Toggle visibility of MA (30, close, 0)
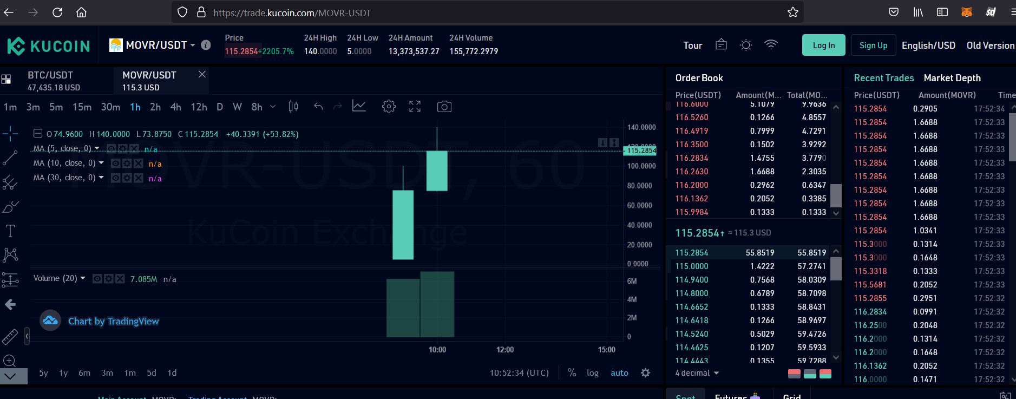The width and height of the screenshot is (1016, 399). coord(115,178)
